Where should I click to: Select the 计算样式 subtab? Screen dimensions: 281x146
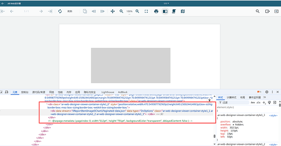pos(232,97)
